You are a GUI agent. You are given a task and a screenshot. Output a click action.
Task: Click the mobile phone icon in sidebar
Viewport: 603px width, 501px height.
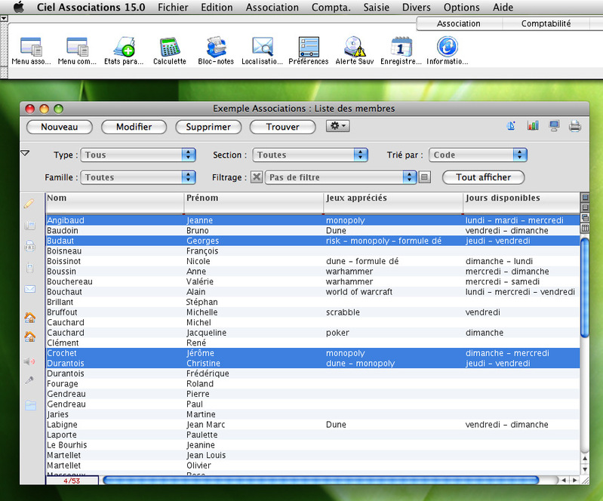click(x=29, y=268)
